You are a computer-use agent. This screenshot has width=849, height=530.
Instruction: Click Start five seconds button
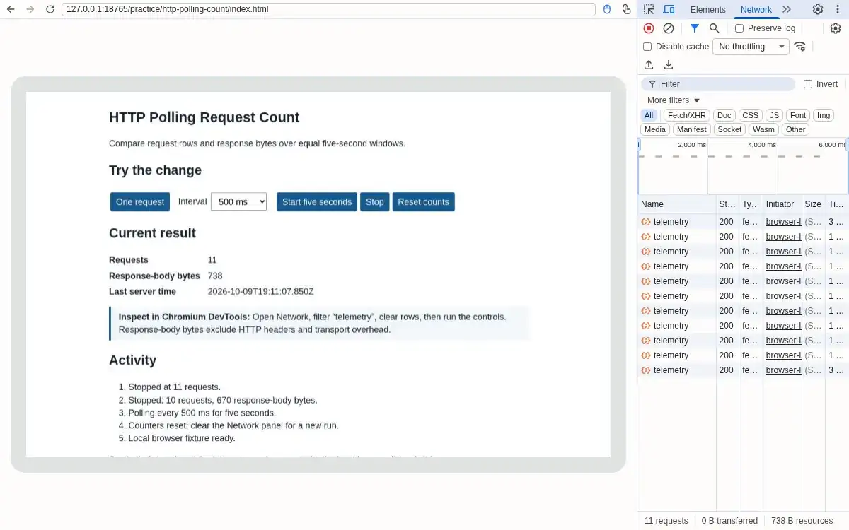(317, 201)
